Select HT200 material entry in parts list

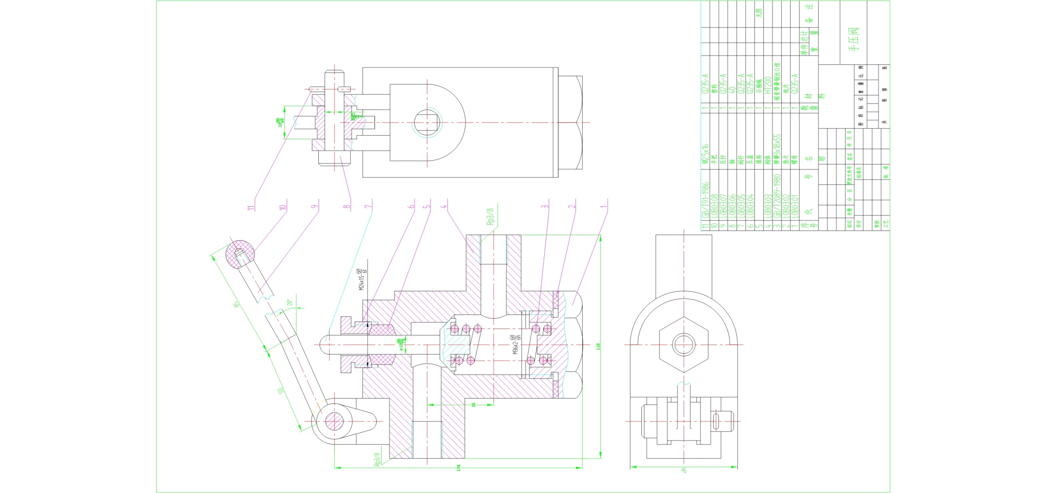(x=767, y=85)
